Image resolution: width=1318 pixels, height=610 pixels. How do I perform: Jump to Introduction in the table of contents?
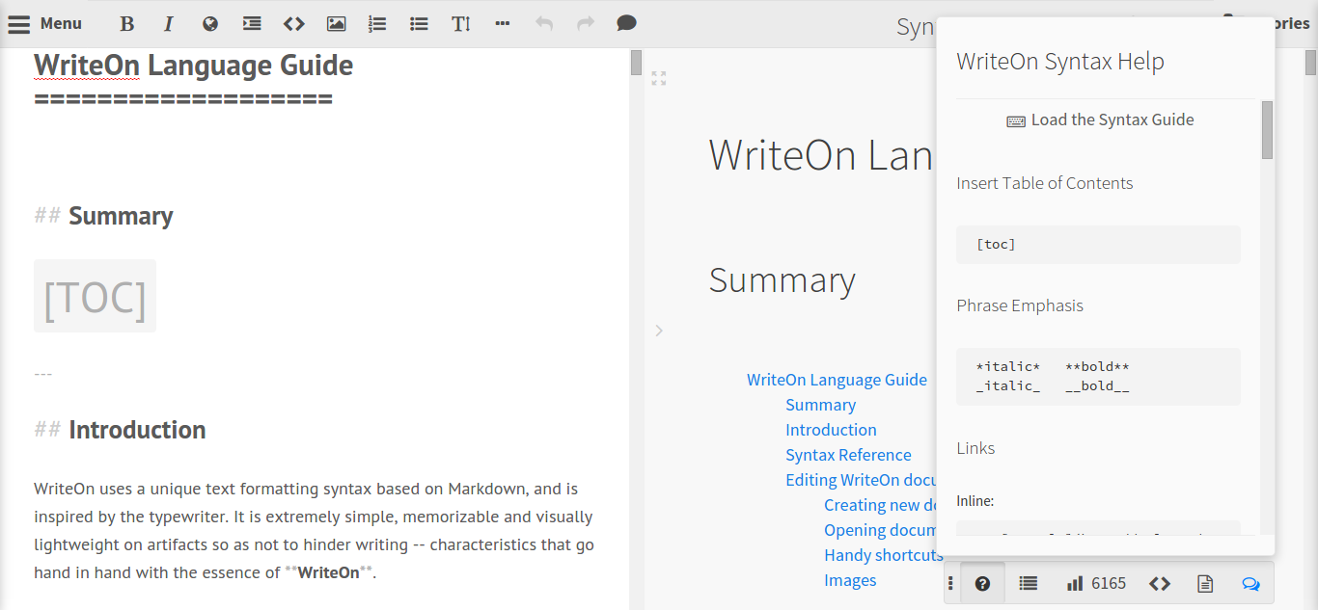pos(831,430)
